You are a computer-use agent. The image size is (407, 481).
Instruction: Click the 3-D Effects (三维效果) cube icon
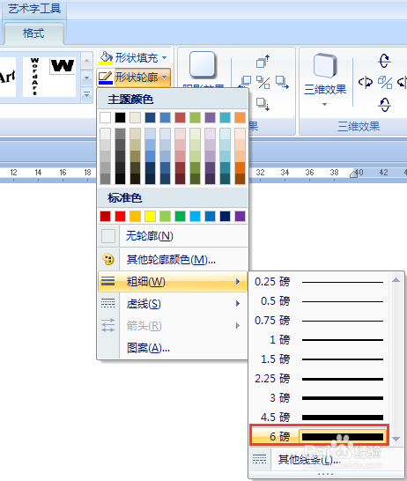pyautogui.click(x=325, y=65)
